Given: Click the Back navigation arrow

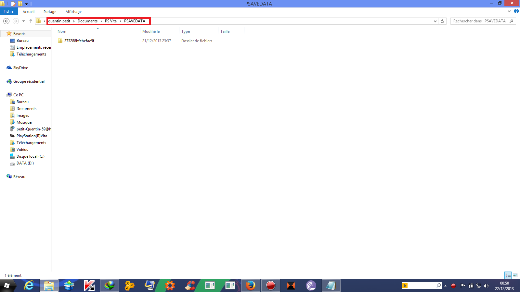Looking at the screenshot, I should (6, 21).
